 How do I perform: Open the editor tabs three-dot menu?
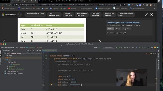pos(156,51)
